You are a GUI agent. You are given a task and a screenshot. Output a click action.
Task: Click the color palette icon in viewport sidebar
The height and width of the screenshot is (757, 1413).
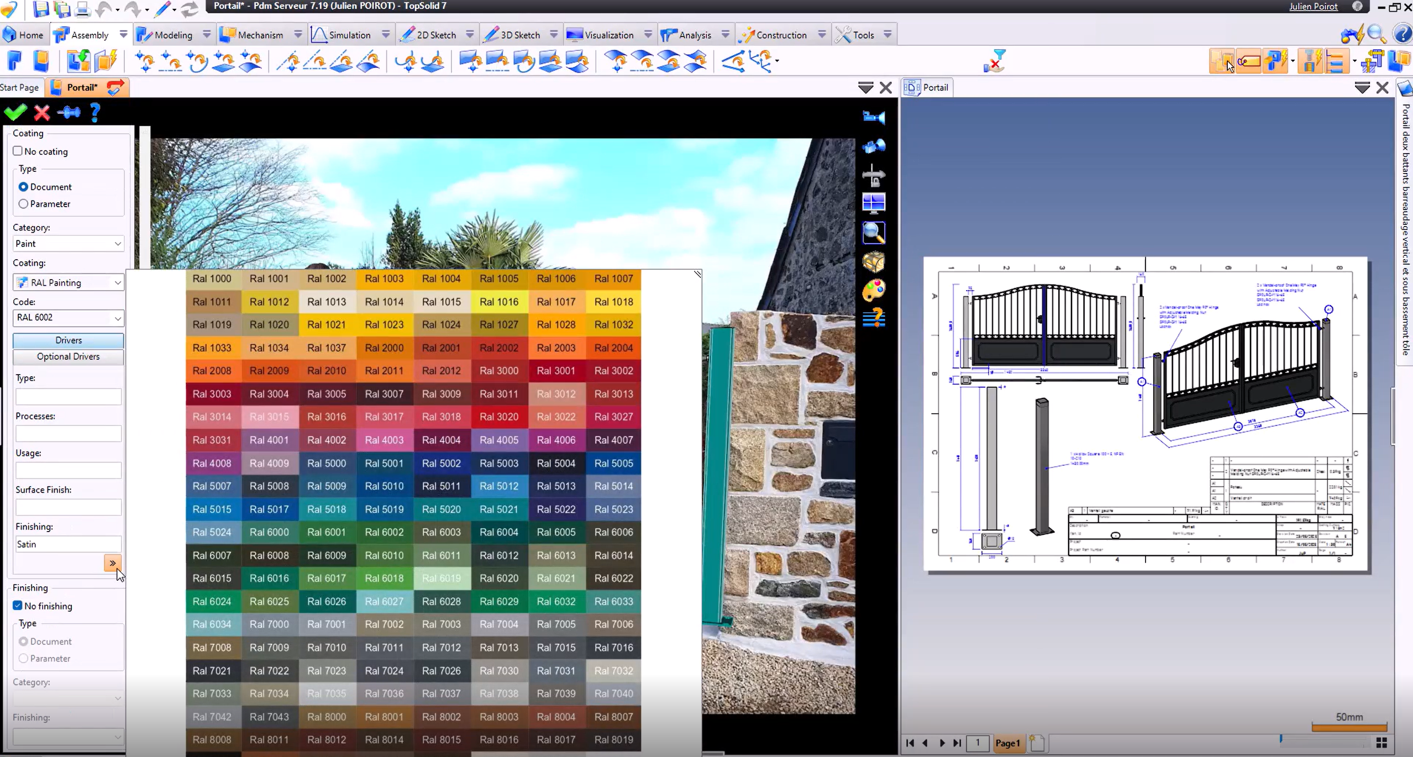tap(873, 290)
